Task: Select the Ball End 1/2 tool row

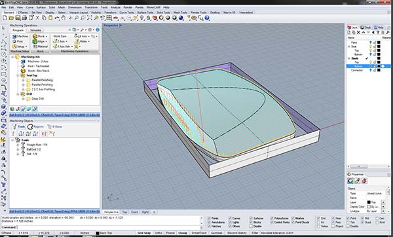Action: point(33,149)
